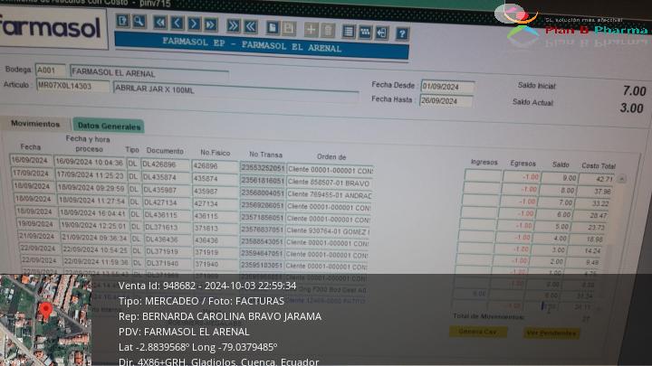Image resolution: width=652 pixels, height=366 pixels.
Task: Go to the first record with the double-left arrow
Action: pyautogui.click(x=160, y=23)
